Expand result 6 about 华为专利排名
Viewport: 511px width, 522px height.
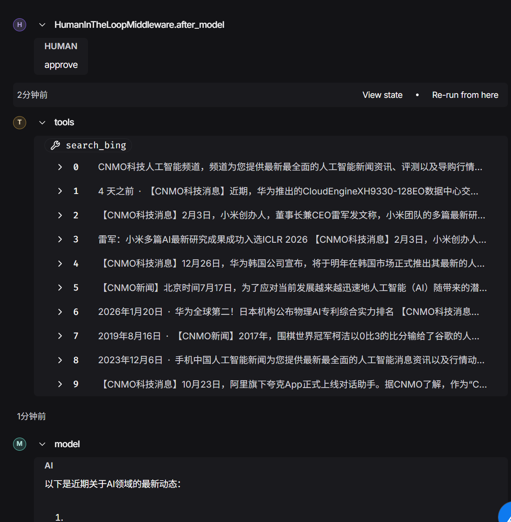[x=60, y=311]
